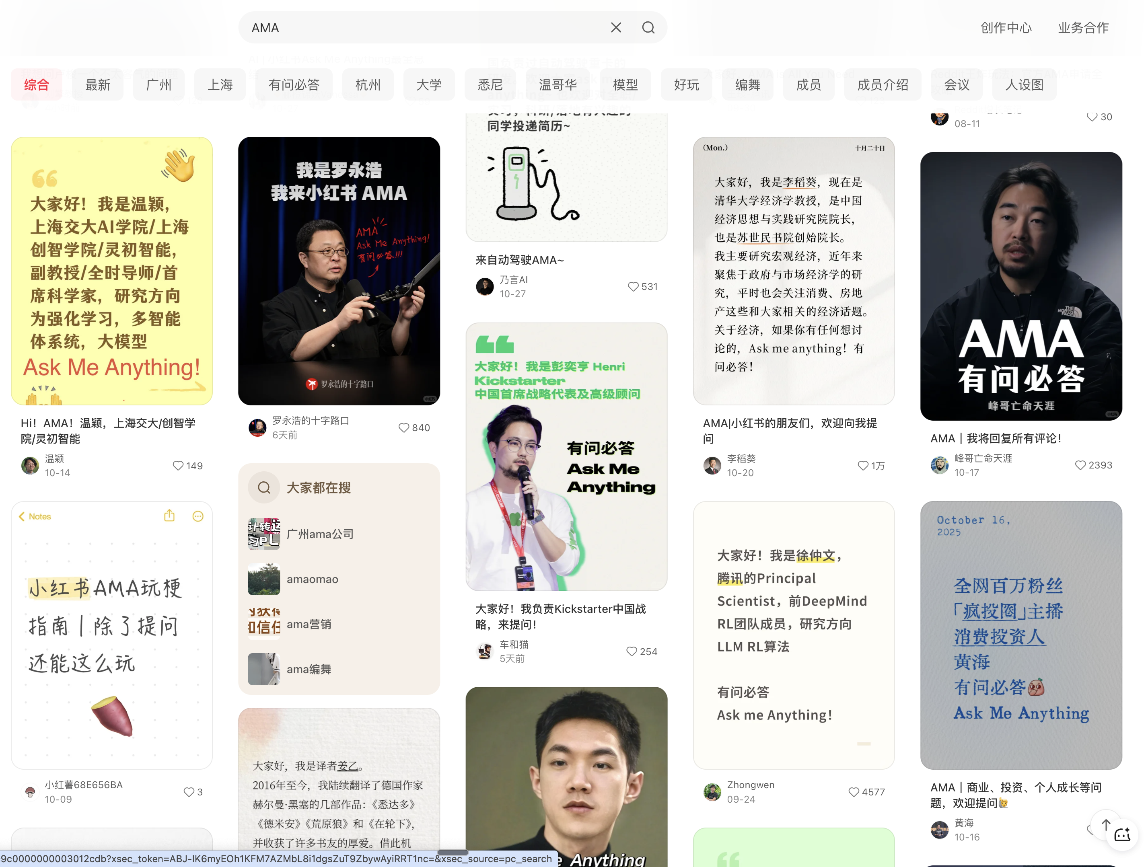Open the chat assistant floating icon
Viewport: 1148px width, 867px height.
coord(1121,835)
